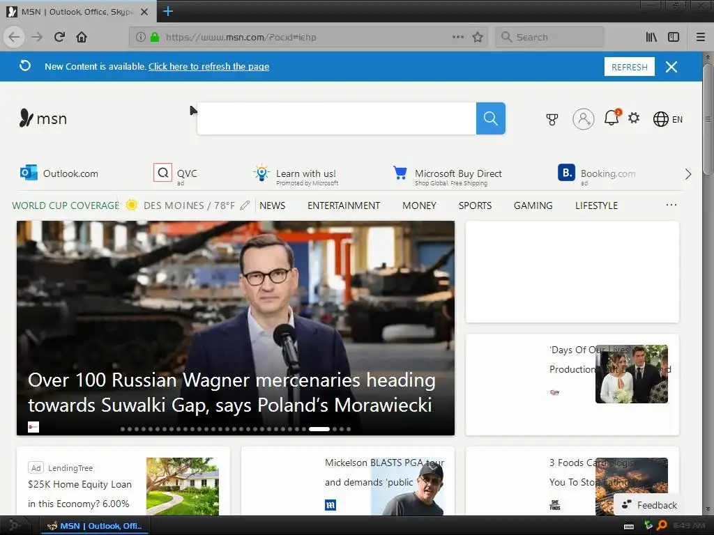Follow 'Click here to refresh the page' link
This screenshot has width=714, height=535.
click(x=208, y=66)
